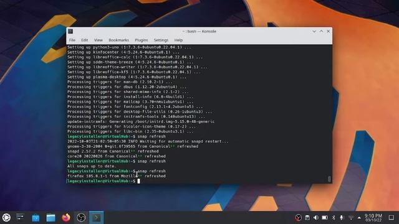This screenshot has height=224, width=399.
Task: Click 'Setting up sddm-theme-breeze' line
Action: click(x=130, y=62)
